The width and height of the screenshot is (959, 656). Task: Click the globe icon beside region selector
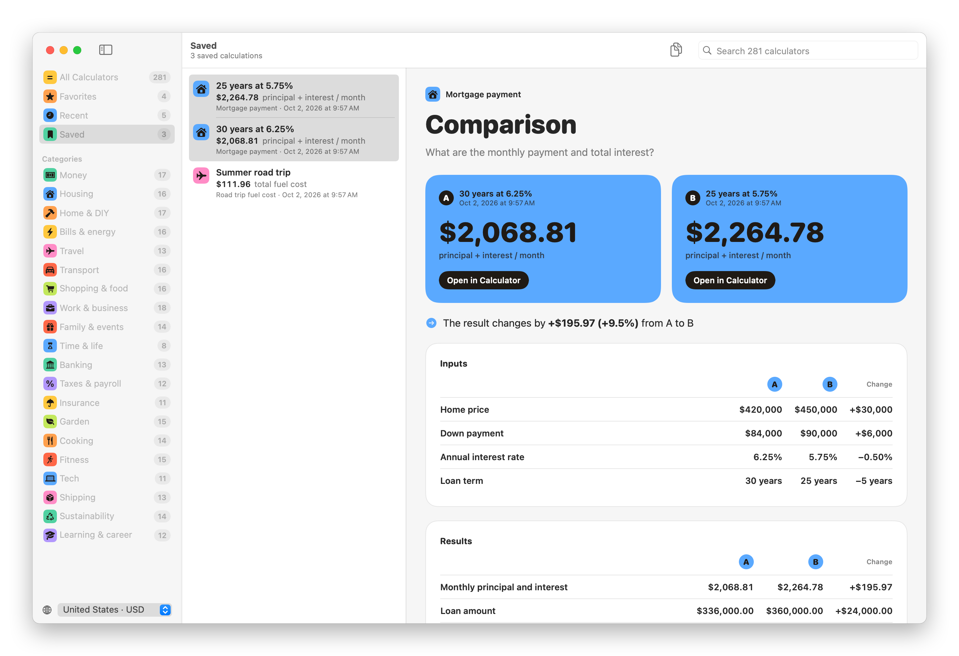[x=47, y=610]
